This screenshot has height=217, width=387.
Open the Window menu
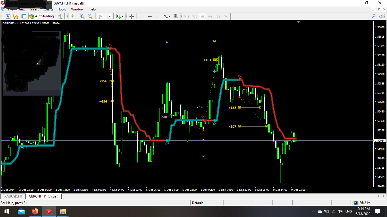pos(77,9)
